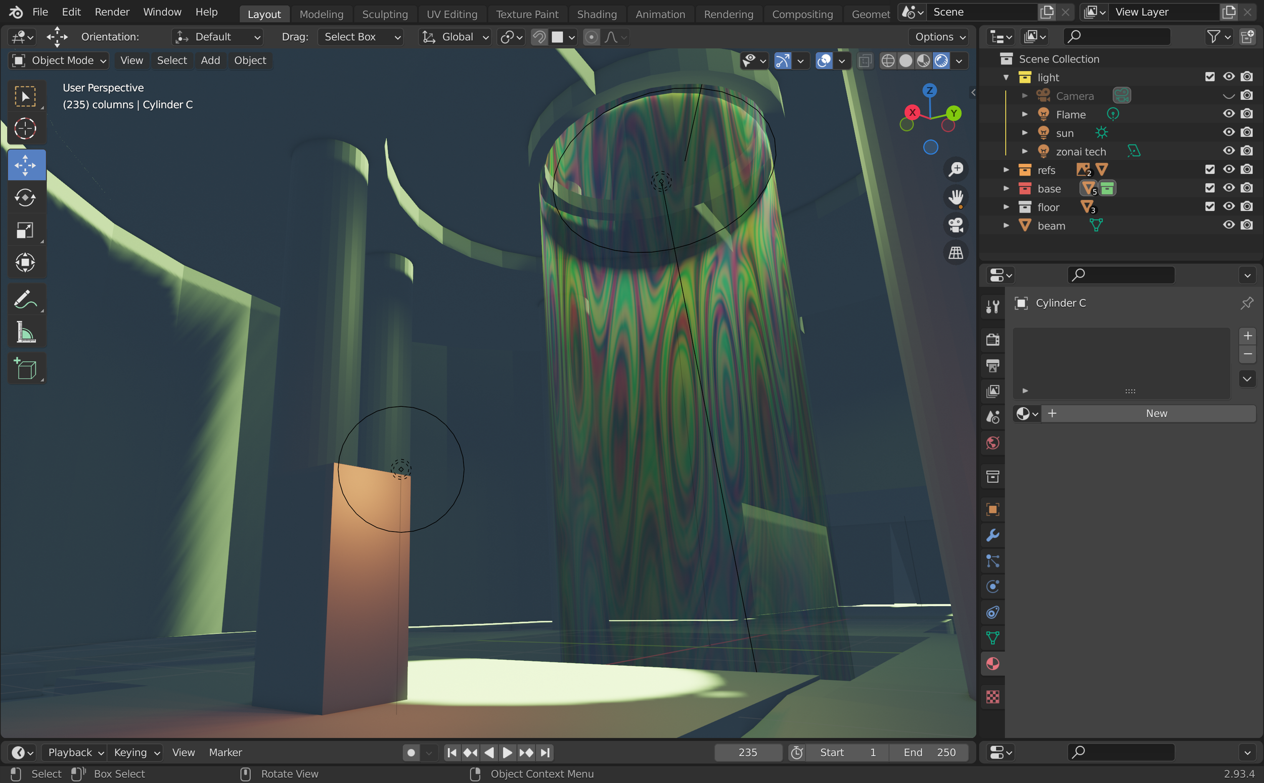The height and width of the screenshot is (783, 1264).
Task: Switch to the Shading workspace tab
Action: (597, 14)
